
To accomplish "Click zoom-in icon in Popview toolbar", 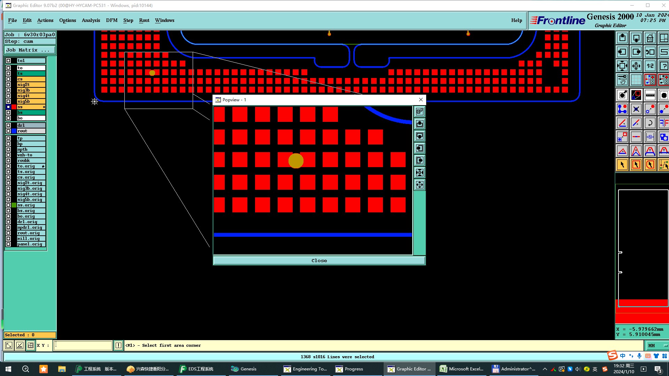I will coord(420,173).
